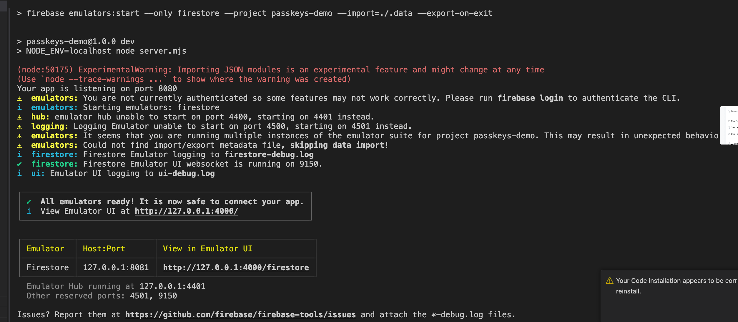Screen dimensions: 738x322
Task: Click the '127.0.0.1:8081' table cell
Action: point(116,268)
